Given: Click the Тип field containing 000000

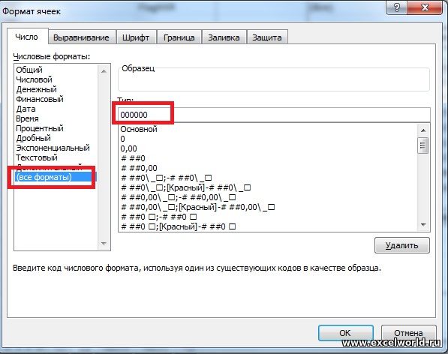Looking at the screenshot, I should (274, 115).
